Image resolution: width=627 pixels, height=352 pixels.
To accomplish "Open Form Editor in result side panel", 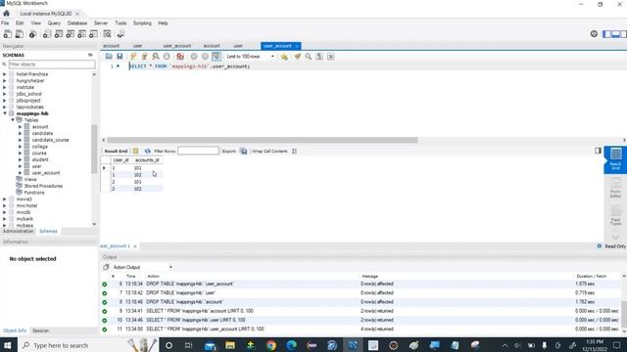I will (x=615, y=188).
